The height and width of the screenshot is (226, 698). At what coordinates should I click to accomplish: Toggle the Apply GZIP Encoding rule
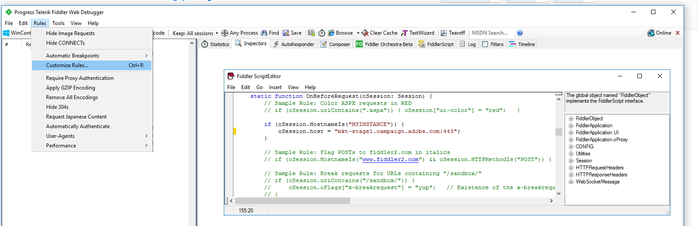coord(70,88)
